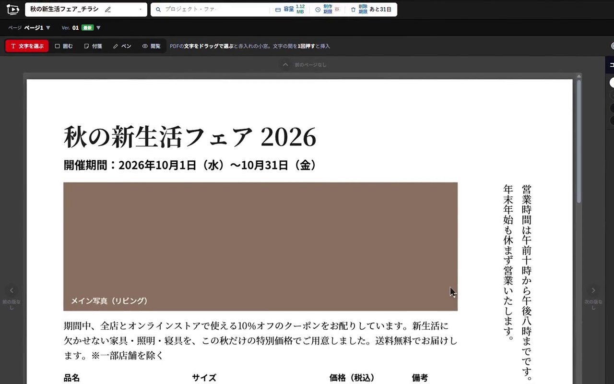Click the scroll-up arrow atop the page scrollbar

pos(579,76)
